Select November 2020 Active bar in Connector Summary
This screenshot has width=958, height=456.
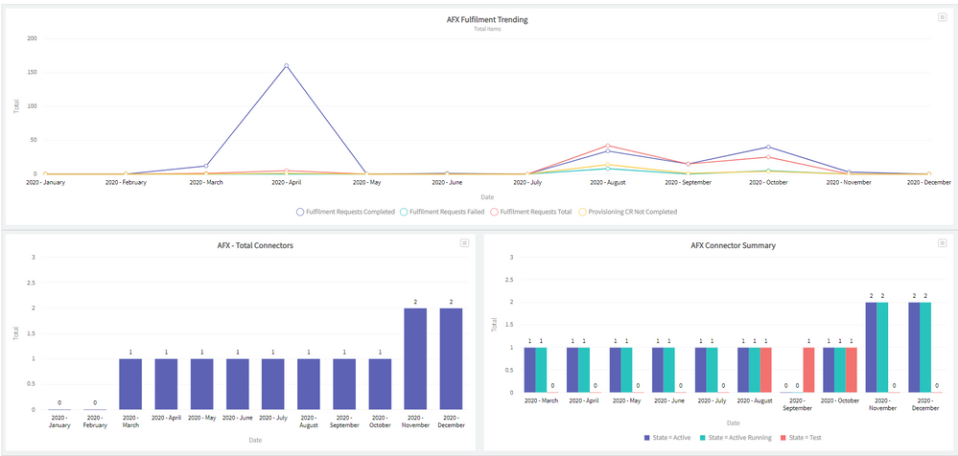873,347
